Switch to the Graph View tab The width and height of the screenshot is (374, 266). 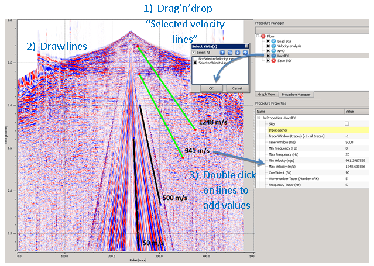(x=266, y=94)
